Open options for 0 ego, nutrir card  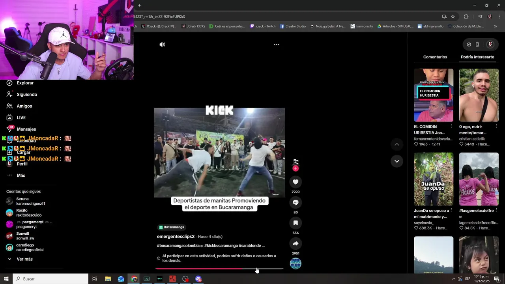tap(496, 127)
